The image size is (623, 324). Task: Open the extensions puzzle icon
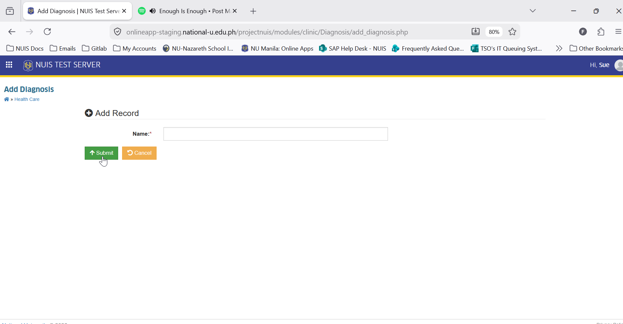click(601, 32)
